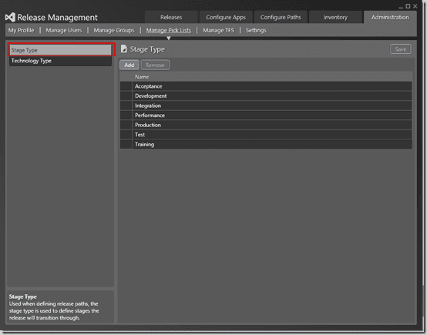The height and width of the screenshot is (335, 427).
Task: Click the Remove button
Action: point(155,65)
